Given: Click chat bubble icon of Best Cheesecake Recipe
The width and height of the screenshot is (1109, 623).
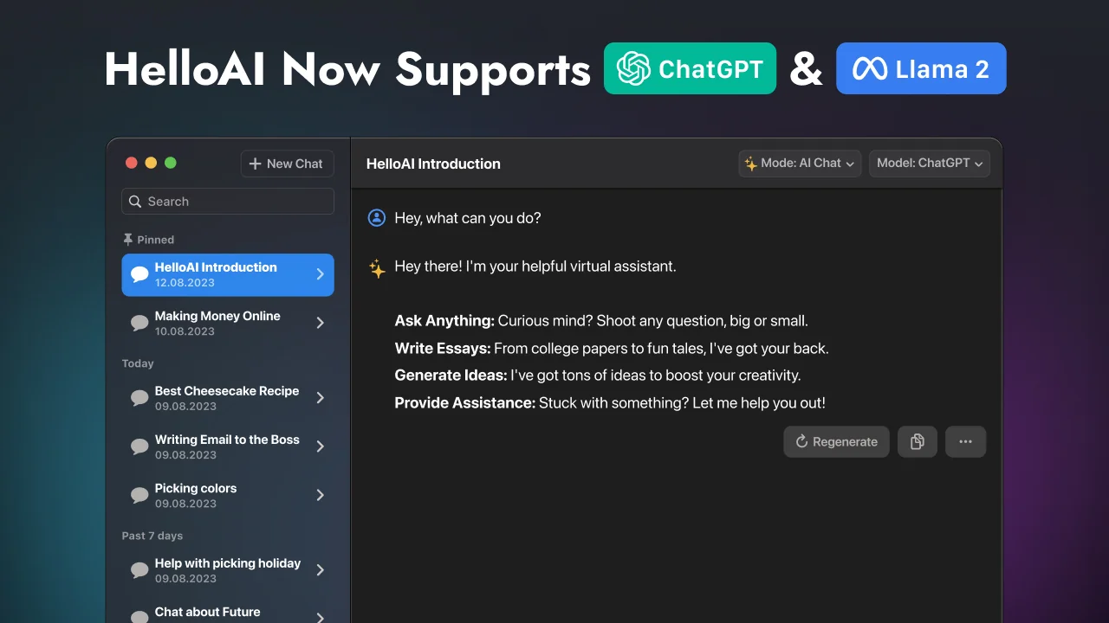Looking at the screenshot, I should 139,398.
